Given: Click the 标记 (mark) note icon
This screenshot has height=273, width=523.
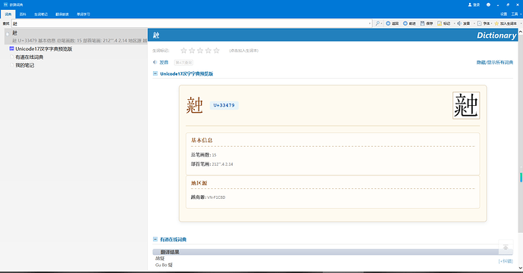Looking at the screenshot, I should pos(440,23).
